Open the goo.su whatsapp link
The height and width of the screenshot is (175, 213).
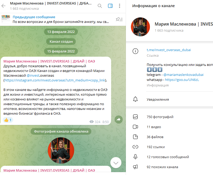[182, 80]
